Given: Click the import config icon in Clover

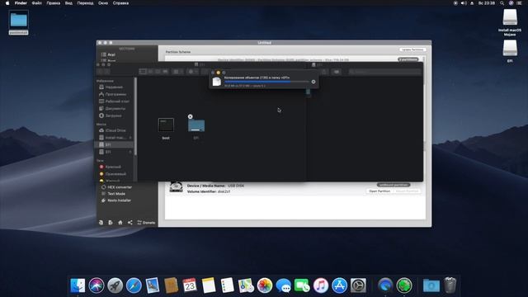Looking at the screenshot, I should (101, 222).
